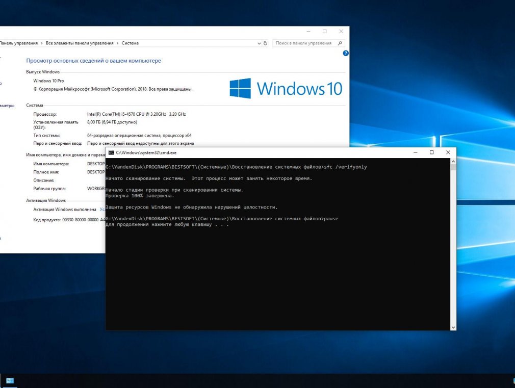Open the address bar history dropdown
This screenshot has width=515, height=388.
click(259, 43)
